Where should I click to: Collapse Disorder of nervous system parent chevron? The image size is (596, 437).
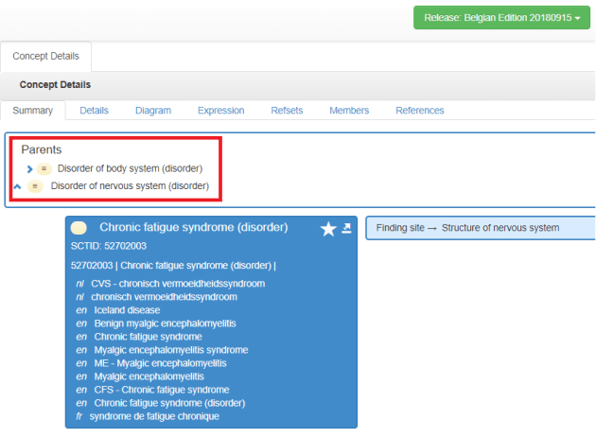(x=17, y=186)
